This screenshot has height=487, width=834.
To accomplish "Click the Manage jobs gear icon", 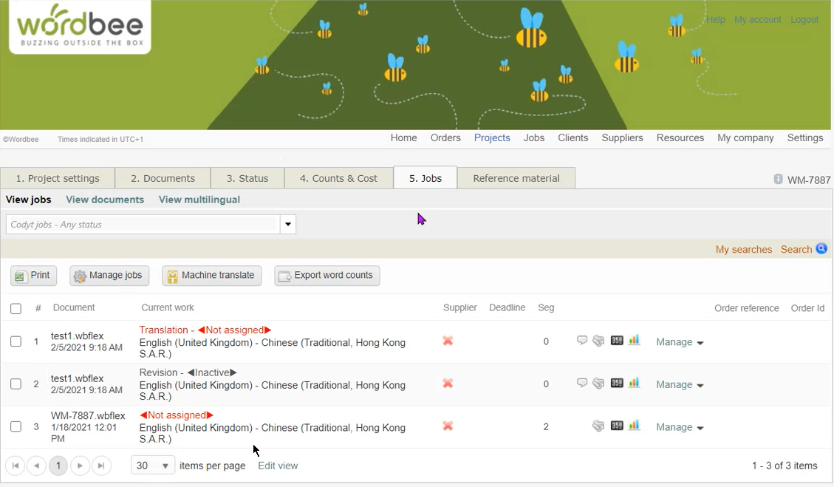I will pos(81,275).
